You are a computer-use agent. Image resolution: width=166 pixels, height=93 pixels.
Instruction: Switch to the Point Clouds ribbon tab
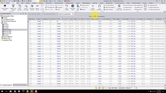tap(49, 3)
